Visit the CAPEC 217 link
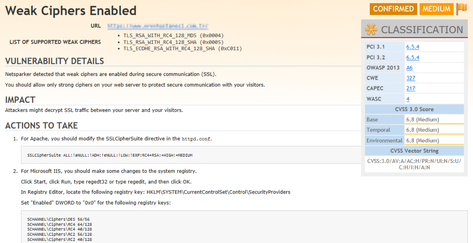This screenshot has height=243, width=473. tap(411, 88)
